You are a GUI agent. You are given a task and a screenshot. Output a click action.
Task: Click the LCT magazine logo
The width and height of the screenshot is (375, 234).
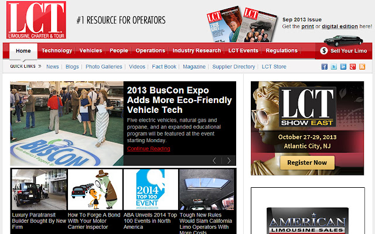click(x=36, y=20)
